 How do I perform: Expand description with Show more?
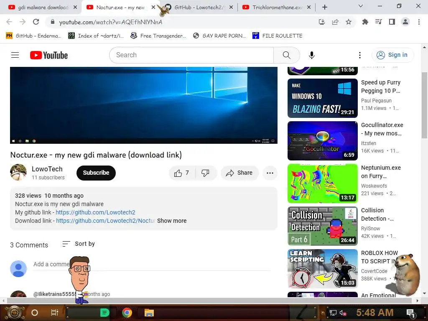tap(172, 221)
